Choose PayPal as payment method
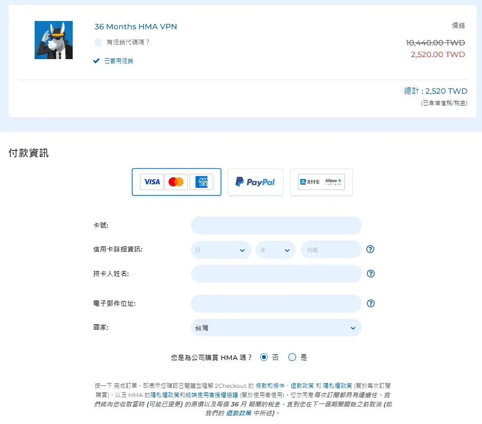Image resolution: width=482 pixels, height=424 pixels. tap(256, 182)
